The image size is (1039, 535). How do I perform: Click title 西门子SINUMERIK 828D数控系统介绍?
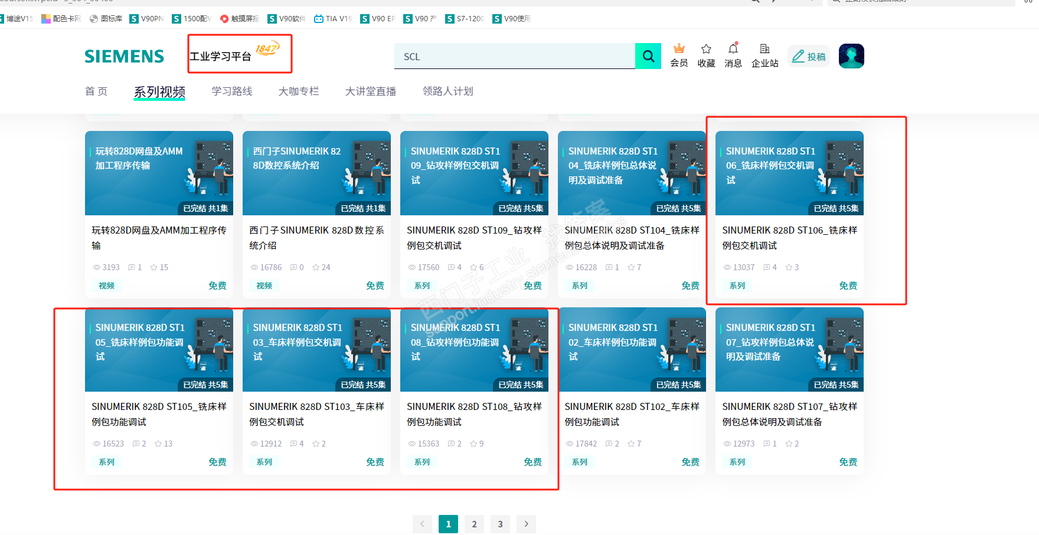[316, 238]
